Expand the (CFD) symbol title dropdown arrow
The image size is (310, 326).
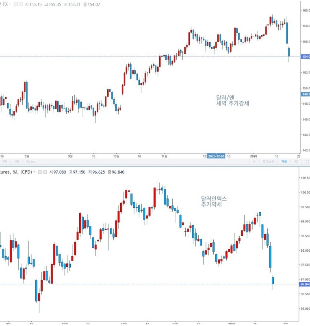coord(35,172)
